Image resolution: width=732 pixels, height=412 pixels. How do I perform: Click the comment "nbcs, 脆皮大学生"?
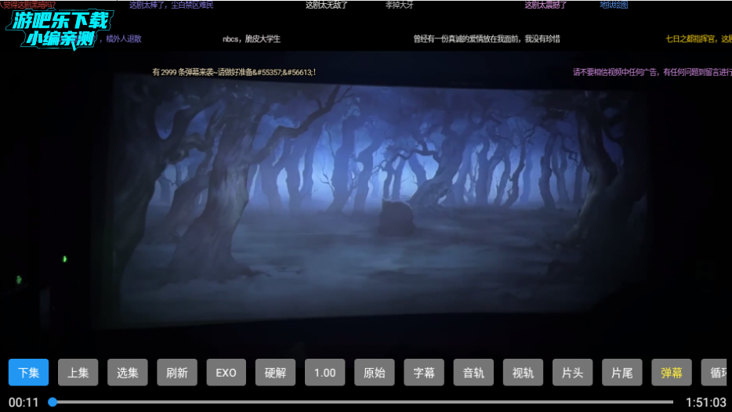(x=251, y=38)
